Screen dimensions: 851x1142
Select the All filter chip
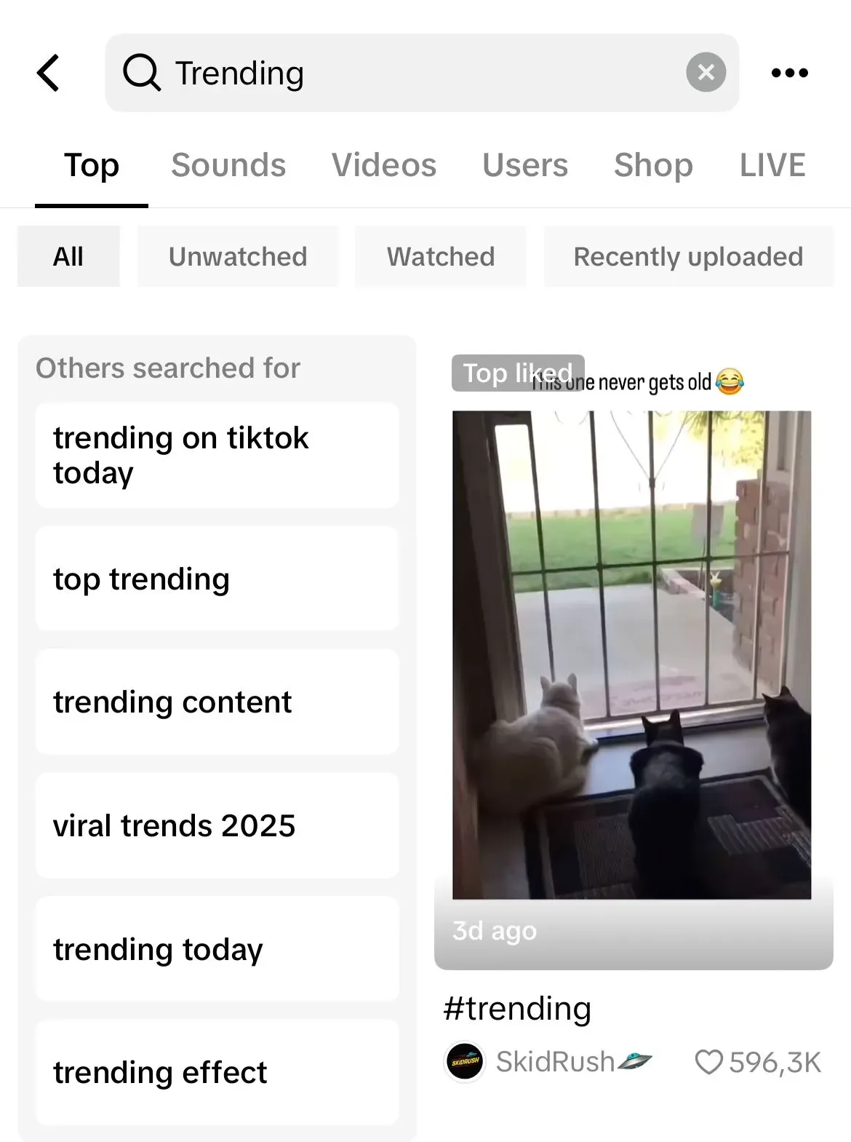pyautogui.click(x=68, y=257)
